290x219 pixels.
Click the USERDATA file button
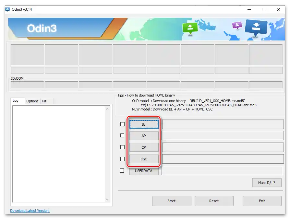(x=144, y=171)
